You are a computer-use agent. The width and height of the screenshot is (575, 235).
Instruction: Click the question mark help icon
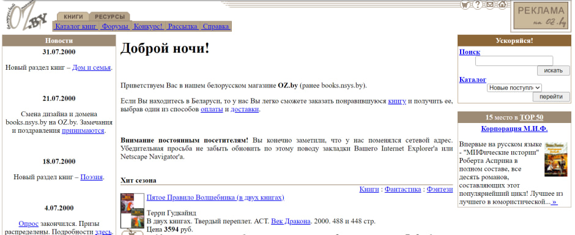click(478, 5)
